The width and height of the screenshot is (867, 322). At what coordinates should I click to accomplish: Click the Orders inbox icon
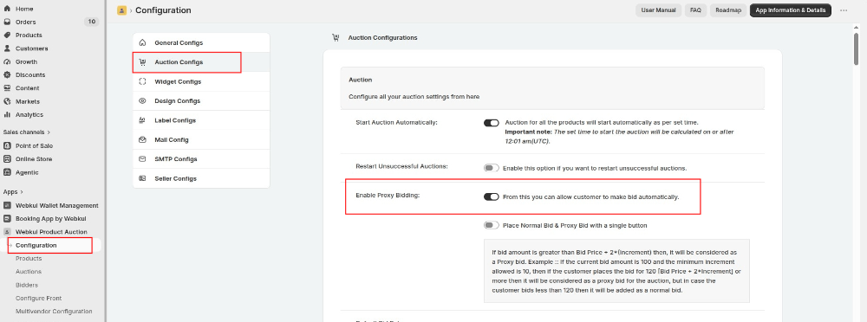(7, 23)
